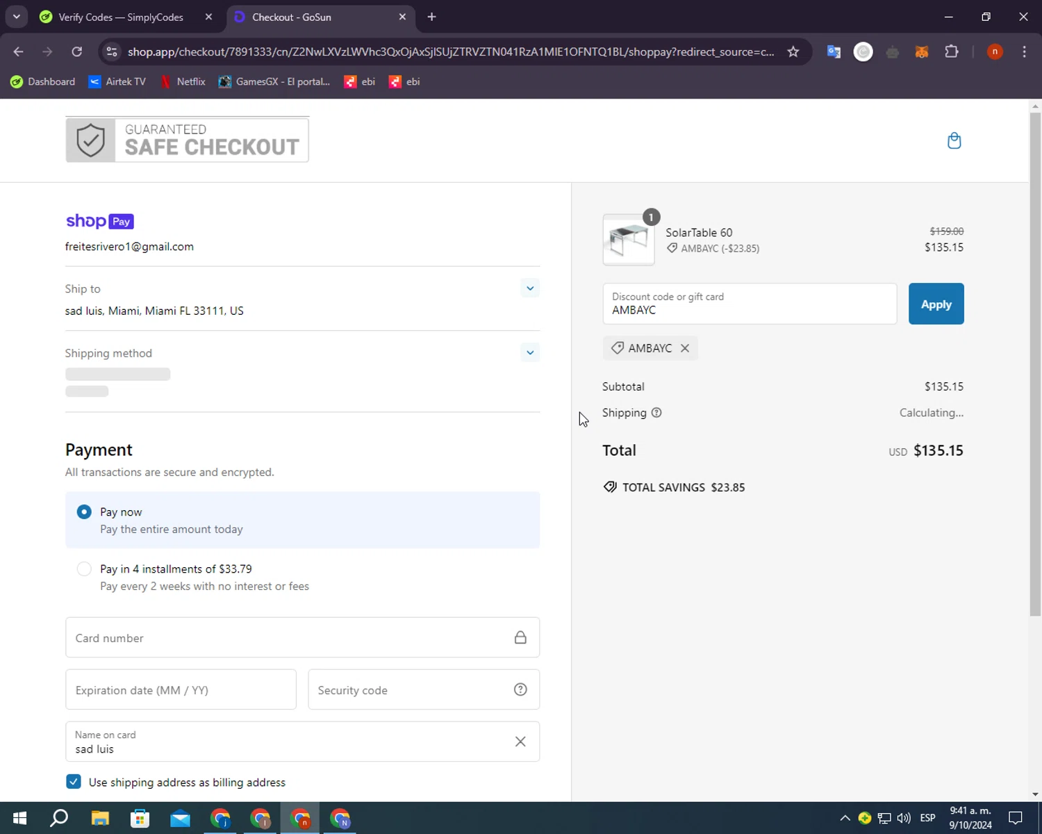Open the Airtek TV bookmark
The width and height of the screenshot is (1042, 834).
117,81
